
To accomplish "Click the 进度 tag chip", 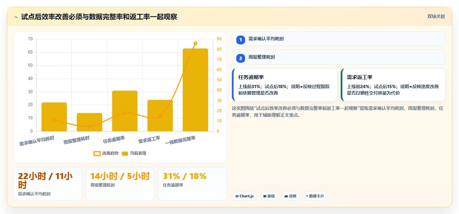I will tap(290, 196).
